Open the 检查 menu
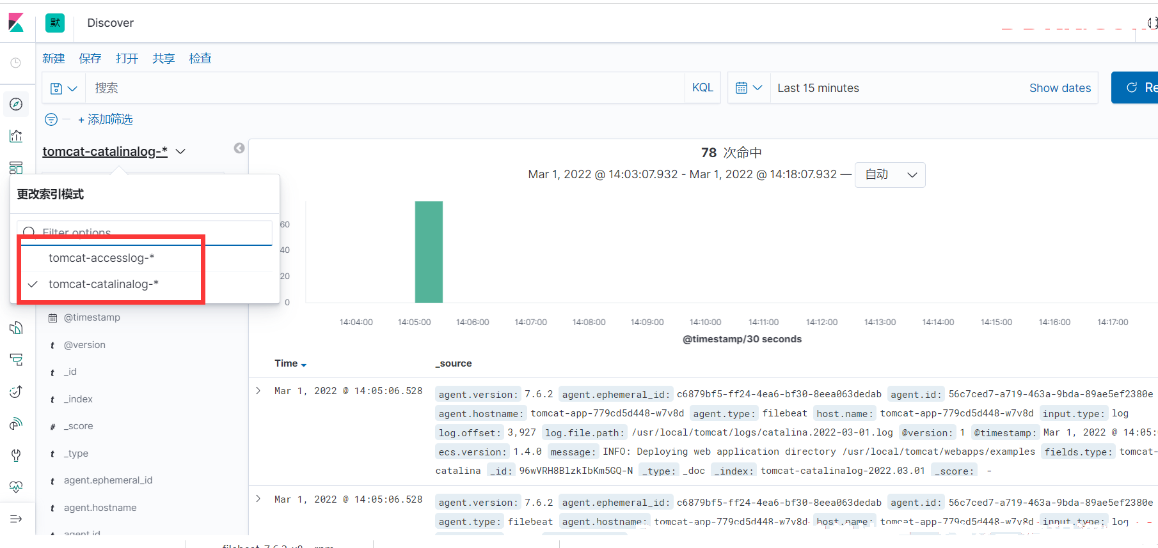Viewport: 1158px width, 548px height. [200, 59]
